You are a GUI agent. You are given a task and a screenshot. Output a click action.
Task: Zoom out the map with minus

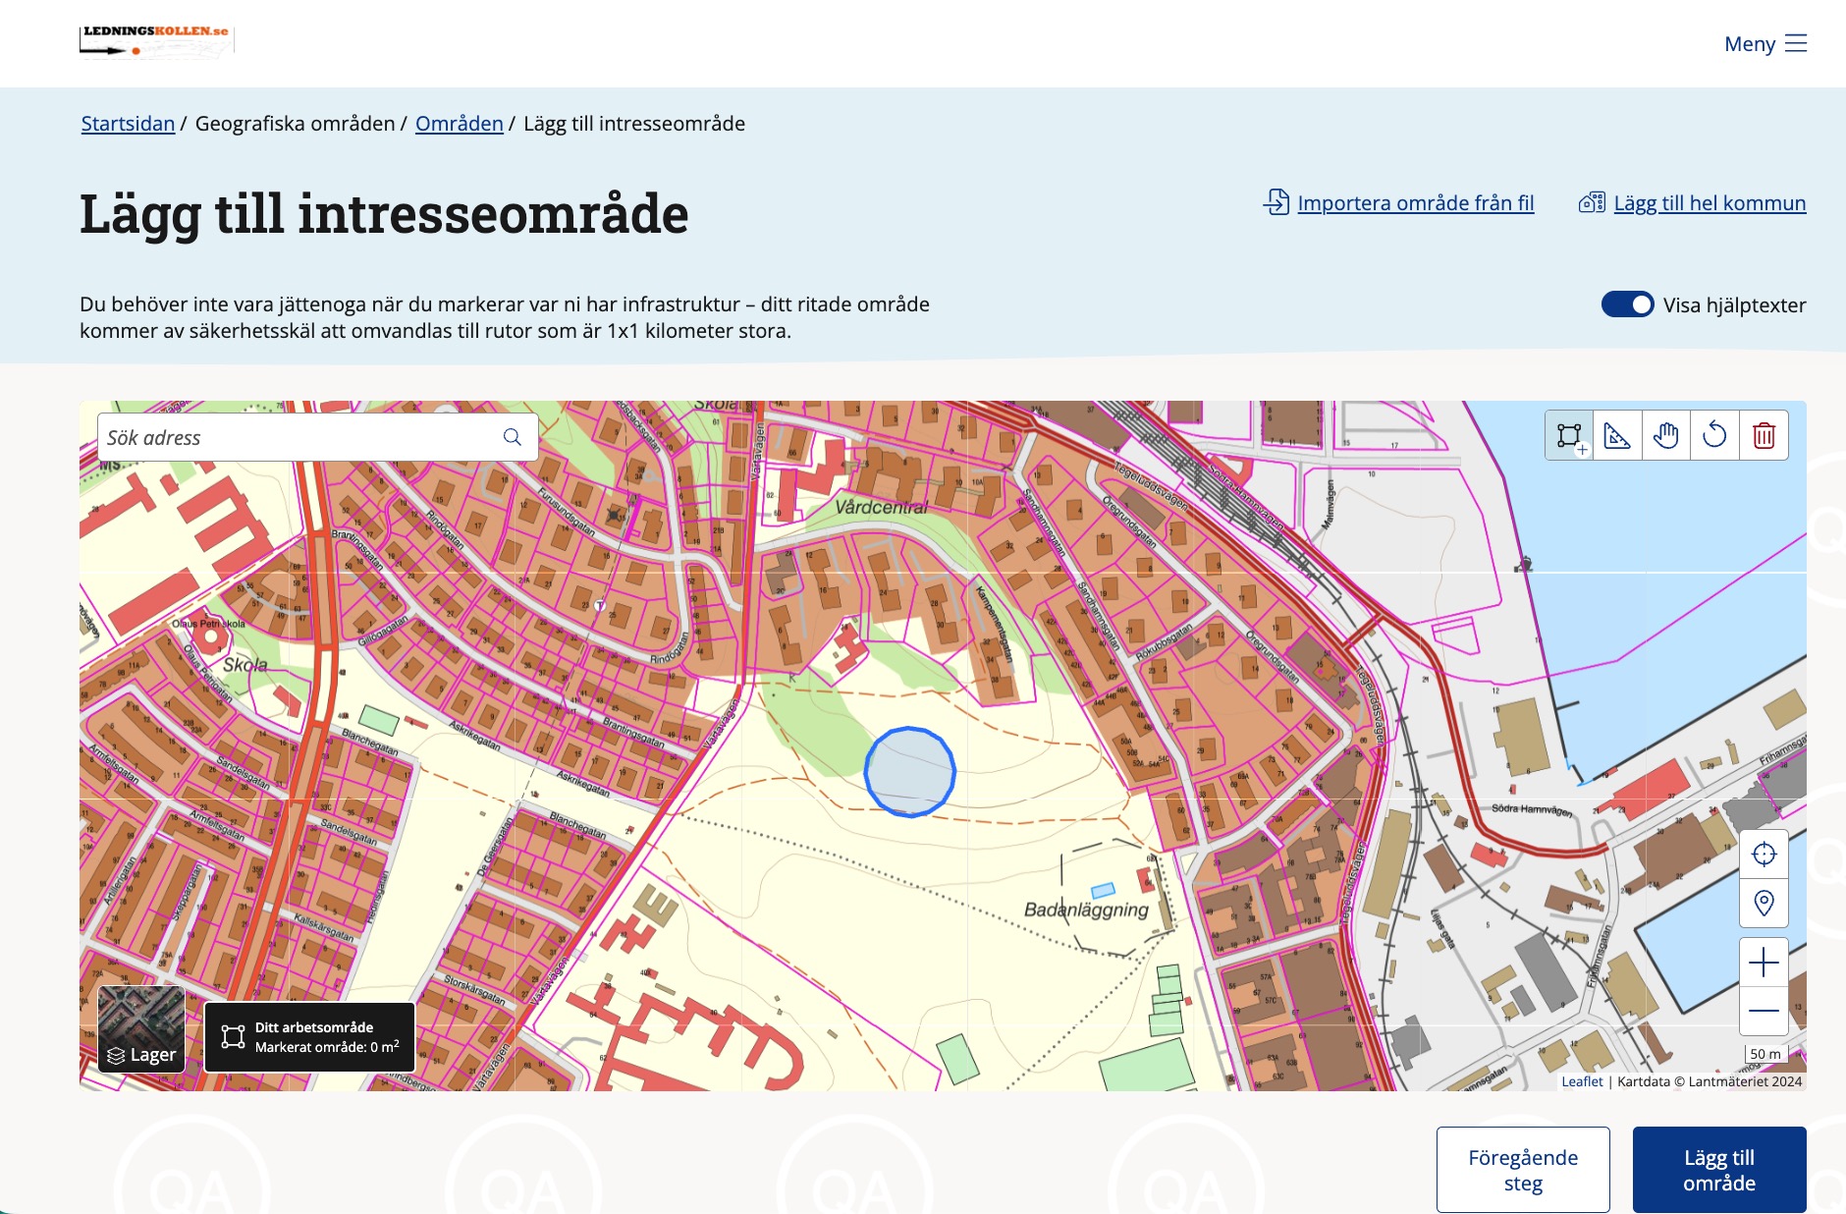point(1764,1011)
